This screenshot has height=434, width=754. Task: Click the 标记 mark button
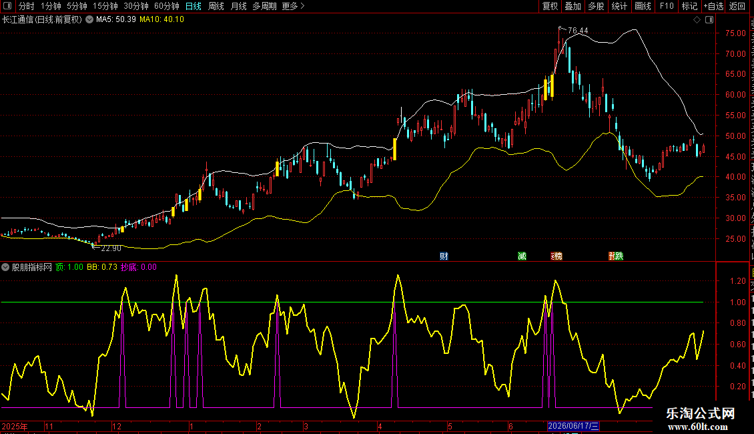[x=689, y=6]
